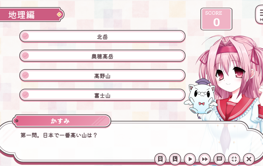The width and height of the screenshot is (263, 166).
Task: Choose the answer 北岳
Action: pyautogui.click(x=102, y=36)
